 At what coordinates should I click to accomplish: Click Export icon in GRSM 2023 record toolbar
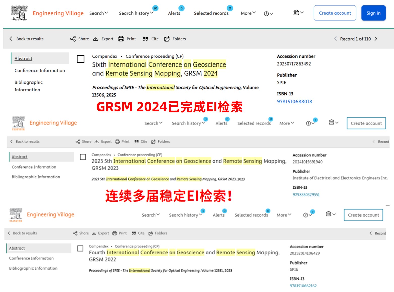click(97, 142)
